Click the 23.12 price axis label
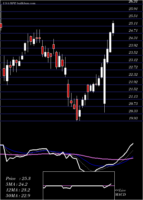 (134, 60)
